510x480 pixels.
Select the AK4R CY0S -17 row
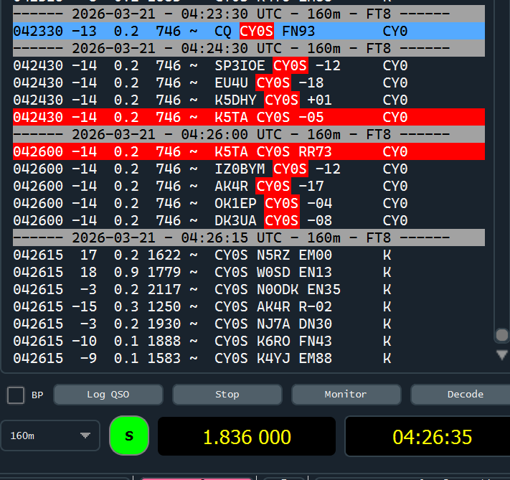(249, 186)
